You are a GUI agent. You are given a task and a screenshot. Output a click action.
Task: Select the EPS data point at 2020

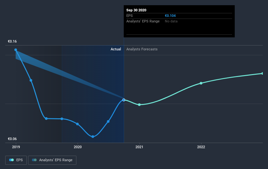tap(77, 124)
